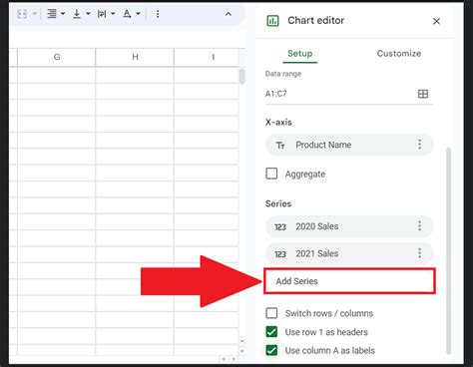Open Product Name options menu
The height and width of the screenshot is (367, 473).
tap(420, 145)
